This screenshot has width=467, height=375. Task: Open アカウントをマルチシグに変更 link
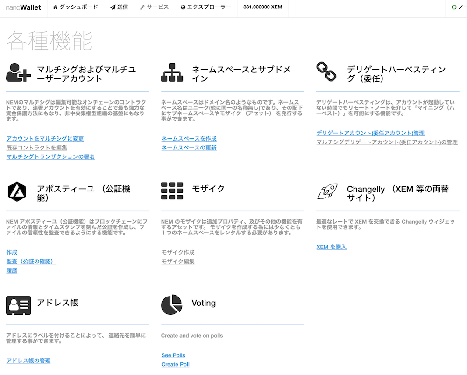45,139
